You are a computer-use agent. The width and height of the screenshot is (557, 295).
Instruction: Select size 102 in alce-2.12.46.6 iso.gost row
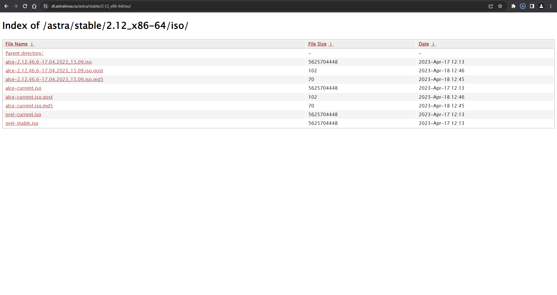(313, 71)
